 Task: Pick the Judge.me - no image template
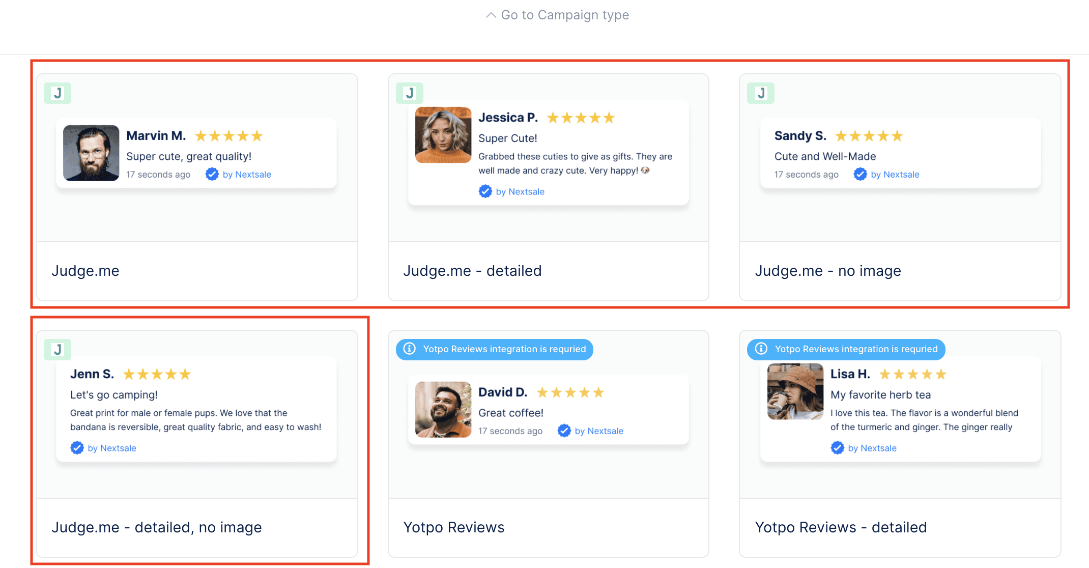tap(828, 271)
